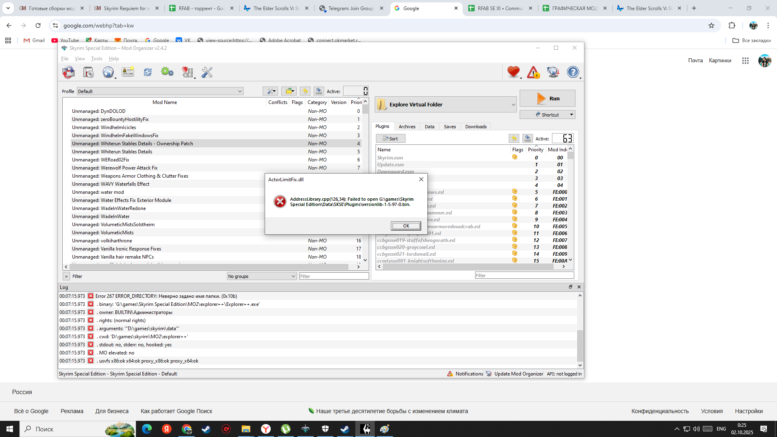777x437 pixels.
Task: Select the Skyrim.esm plugin row
Action: [471, 158]
